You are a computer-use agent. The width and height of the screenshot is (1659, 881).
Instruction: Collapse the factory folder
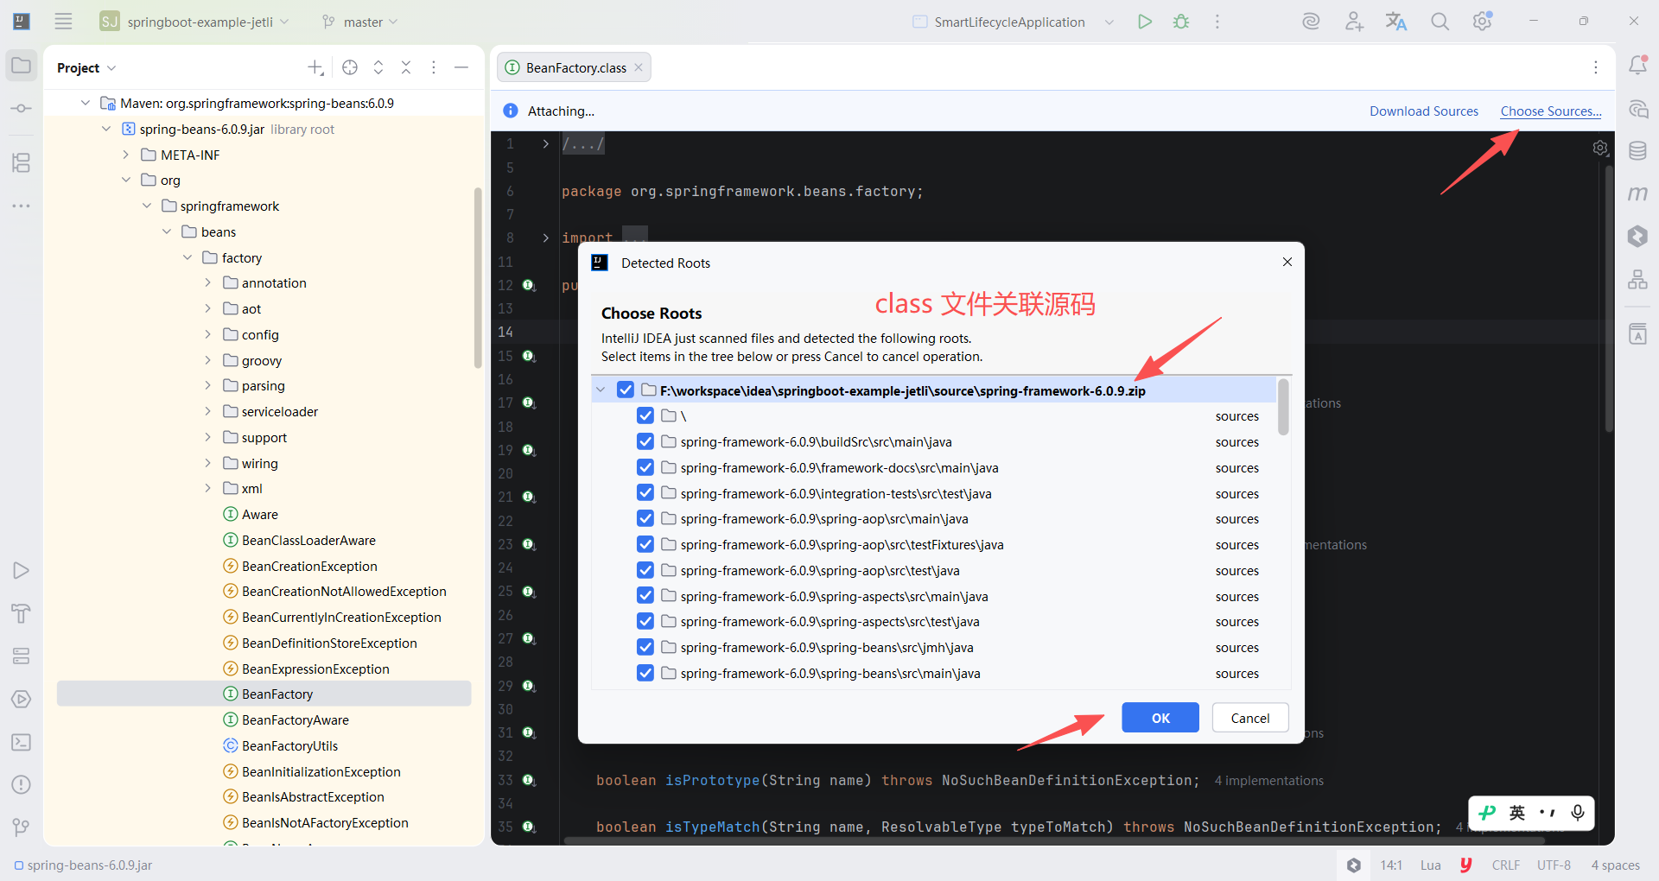click(x=188, y=257)
